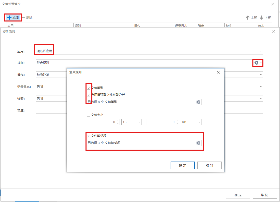Expand the 操作 dropdown arrow on the right
Image resolution: width=280 pixels, height=202 pixels.
(261, 75)
